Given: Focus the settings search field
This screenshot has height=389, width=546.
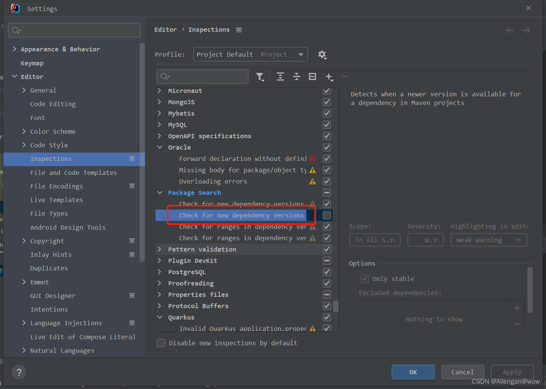Looking at the screenshot, I should pyautogui.click(x=74, y=30).
